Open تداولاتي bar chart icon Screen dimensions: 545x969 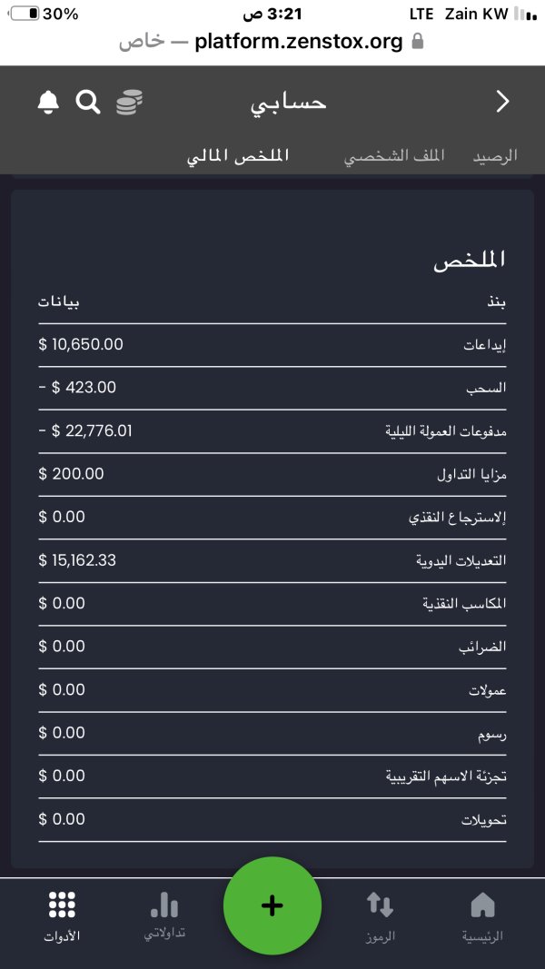pyautogui.click(x=164, y=905)
